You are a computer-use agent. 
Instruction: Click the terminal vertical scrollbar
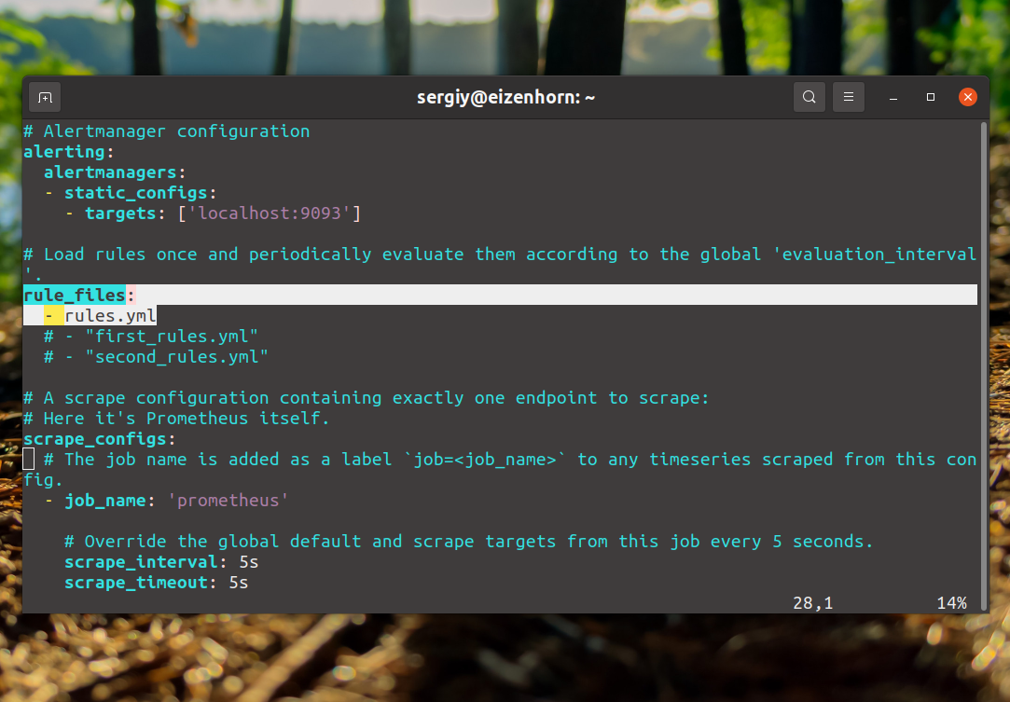(984, 365)
